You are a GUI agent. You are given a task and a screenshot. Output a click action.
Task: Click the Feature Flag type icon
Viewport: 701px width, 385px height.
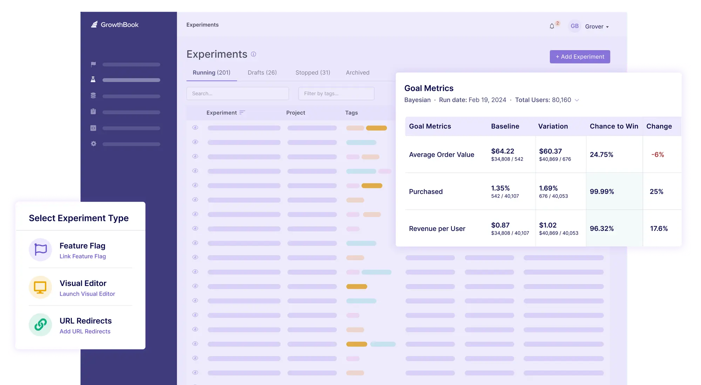point(41,250)
